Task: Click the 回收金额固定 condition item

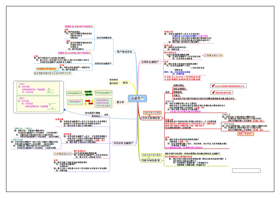Action: coord(180,89)
